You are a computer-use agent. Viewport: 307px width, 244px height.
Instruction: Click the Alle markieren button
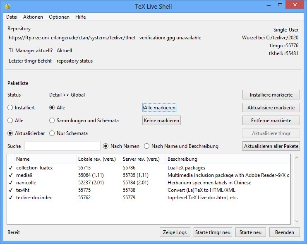click(x=160, y=108)
